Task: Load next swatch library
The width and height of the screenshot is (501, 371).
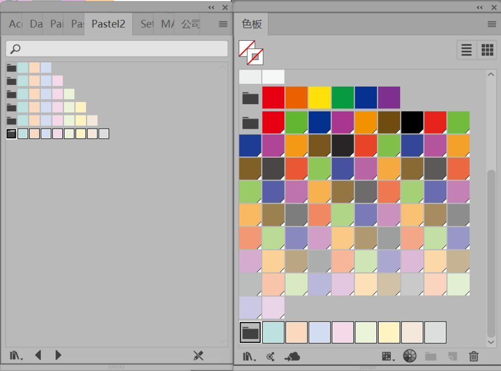Action: tap(58, 355)
